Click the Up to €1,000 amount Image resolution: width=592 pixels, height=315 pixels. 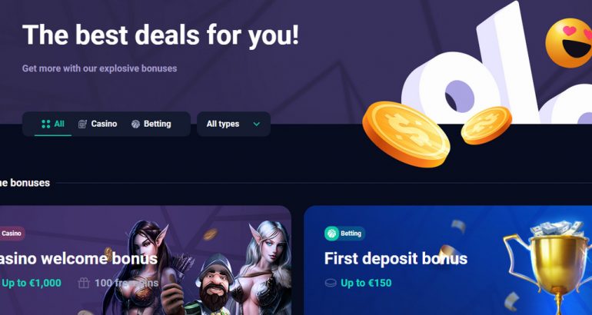coord(32,283)
